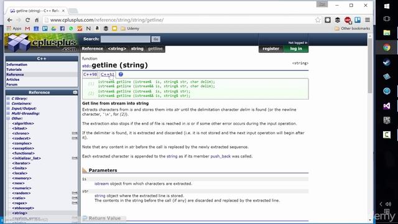The width and height of the screenshot is (398, 224).
Task: Switch to the C++11 tab
Action: (x=108, y=75)
